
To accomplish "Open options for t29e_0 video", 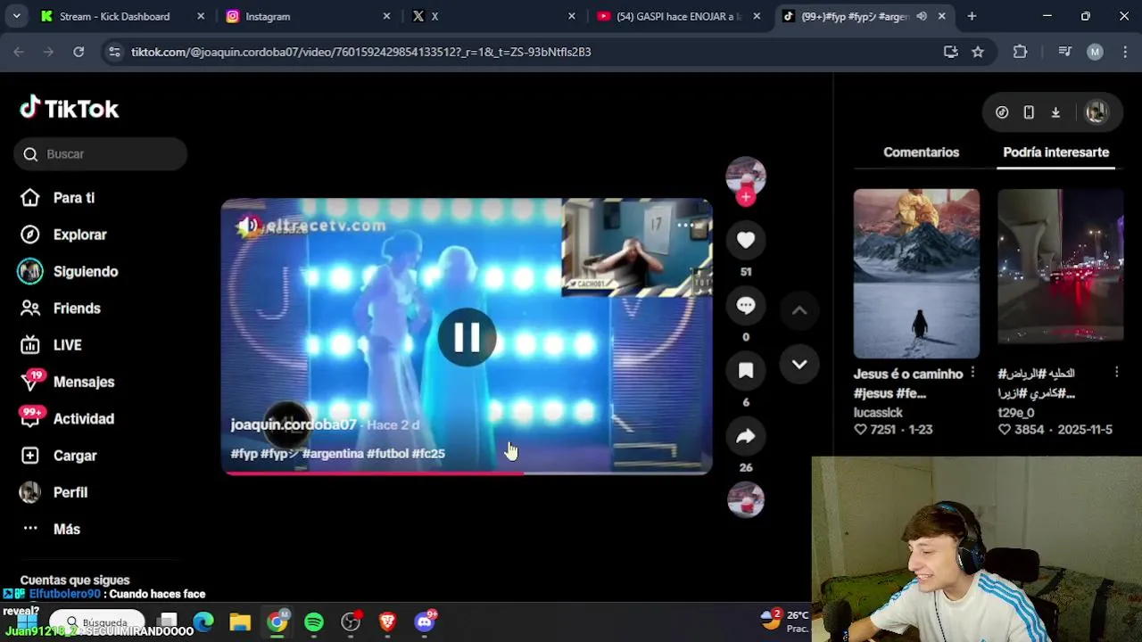I will (1117, 373).
